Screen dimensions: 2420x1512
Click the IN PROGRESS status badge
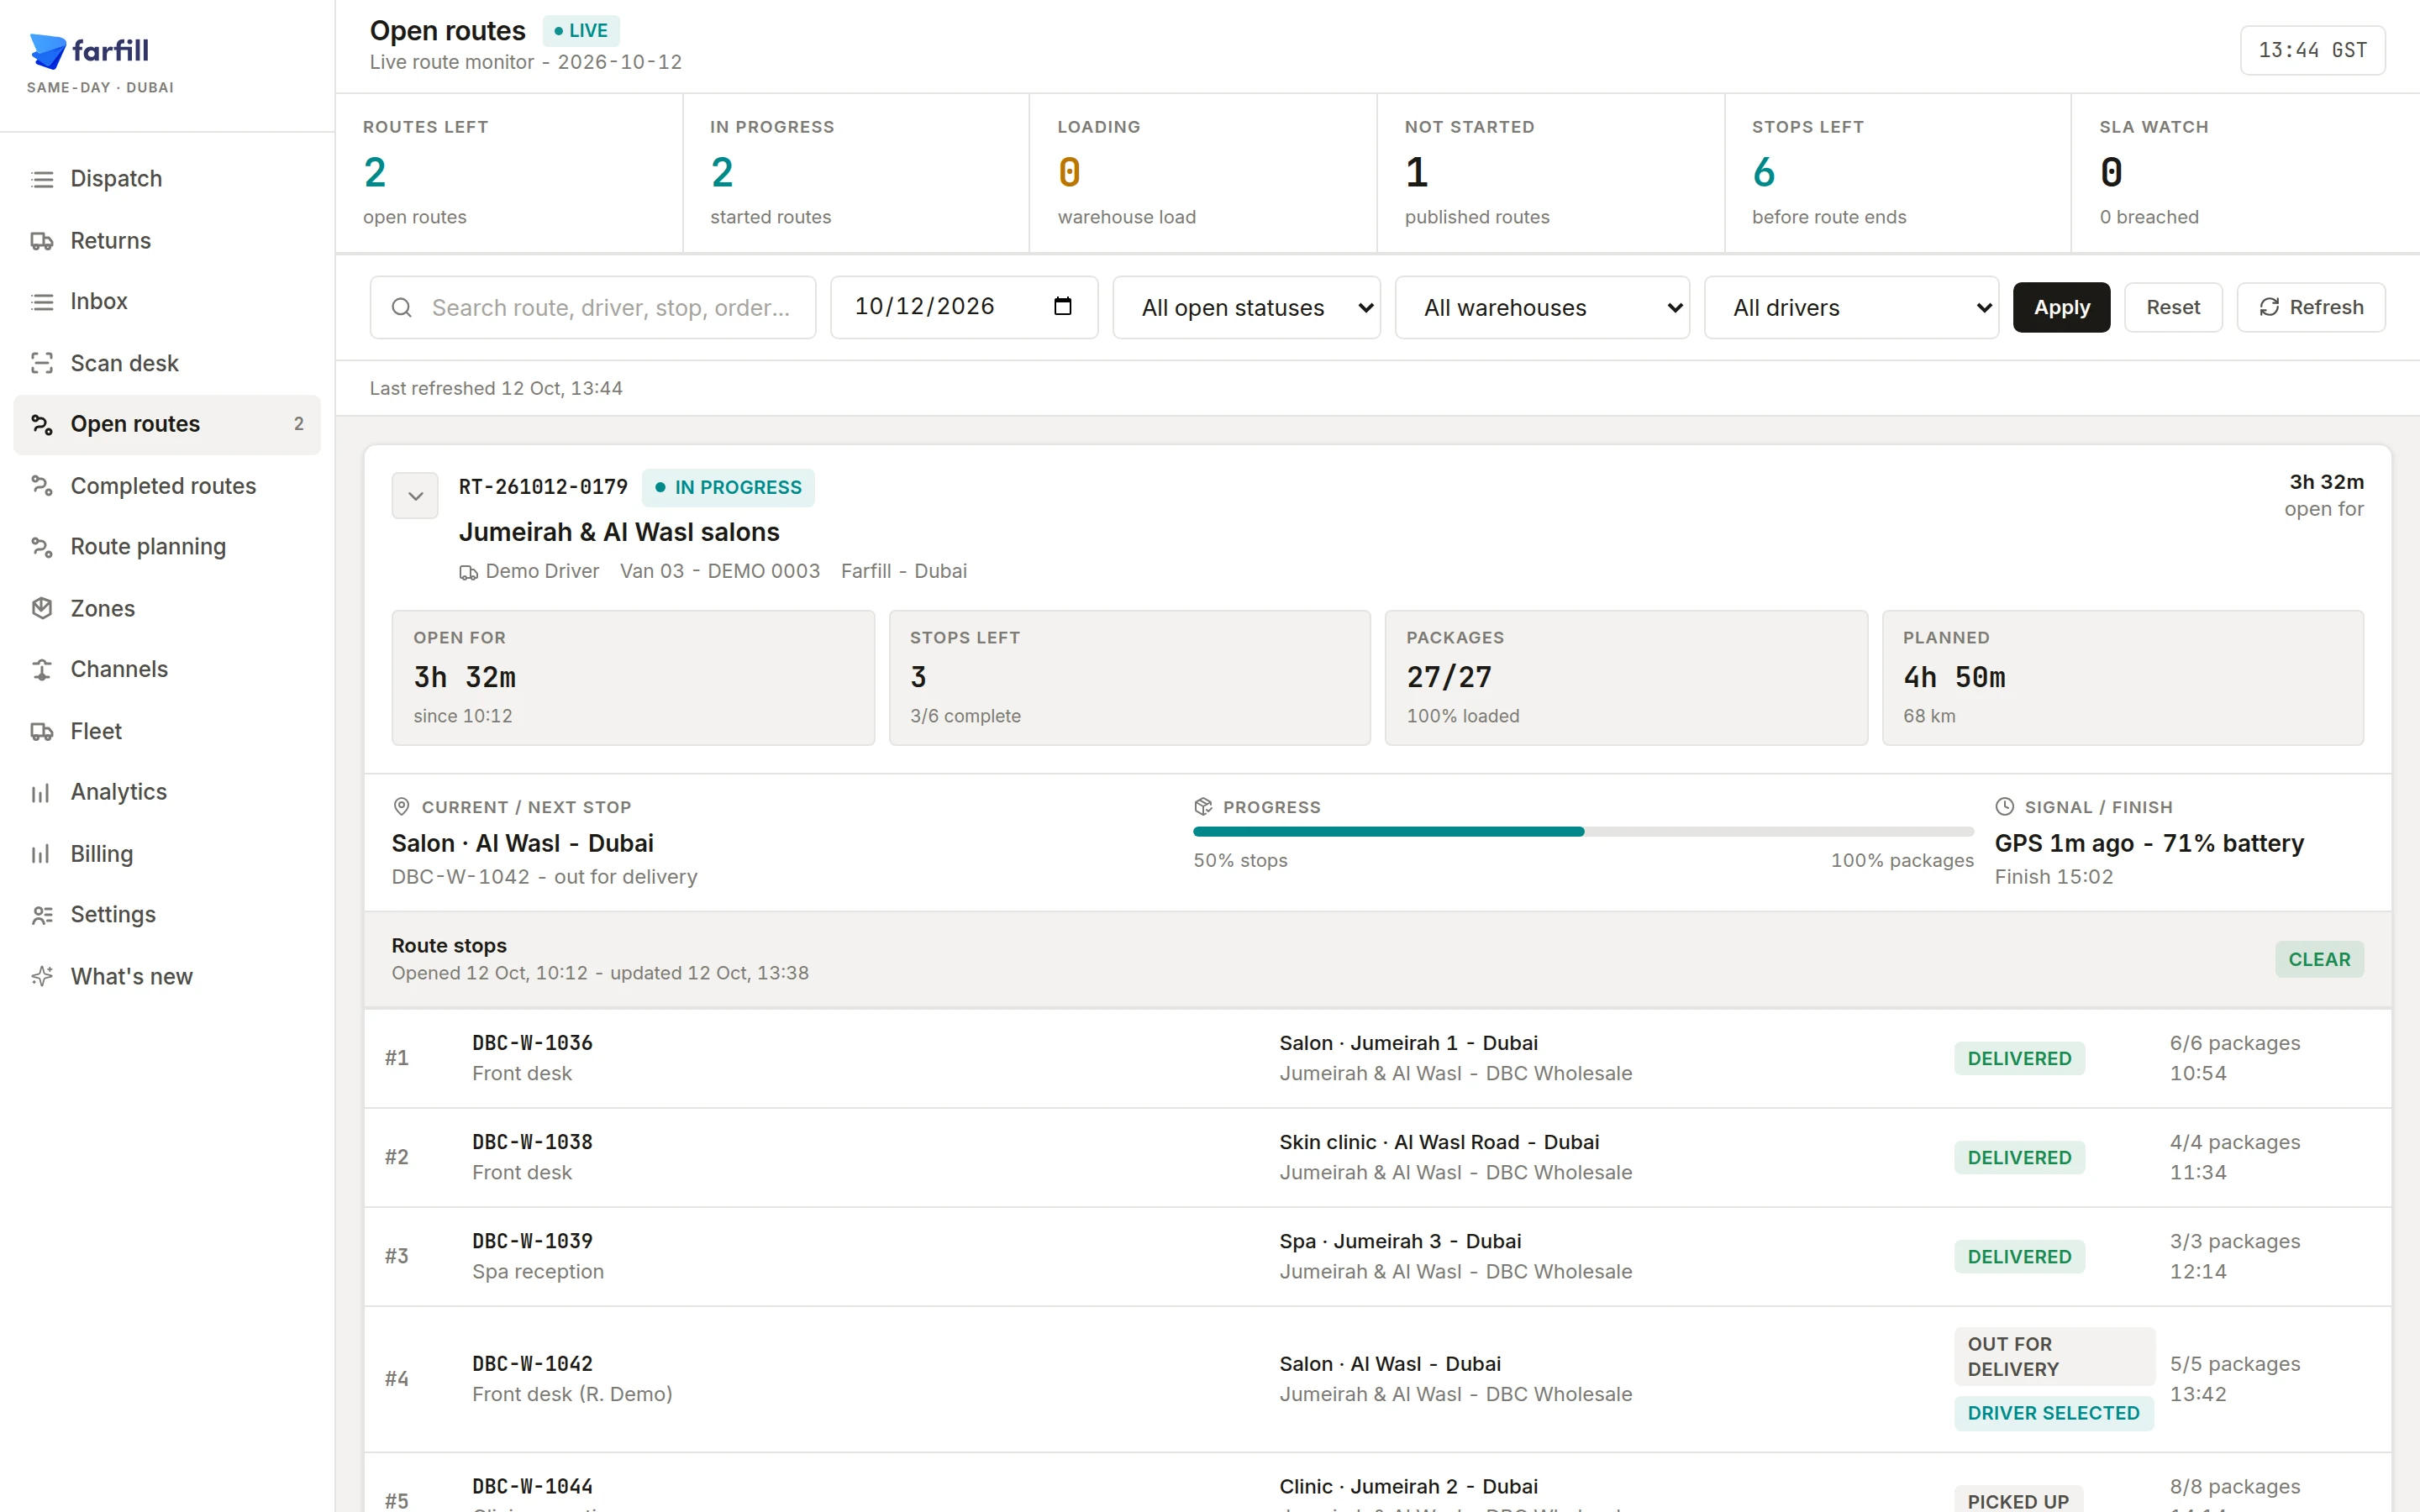tap(728, 487)
